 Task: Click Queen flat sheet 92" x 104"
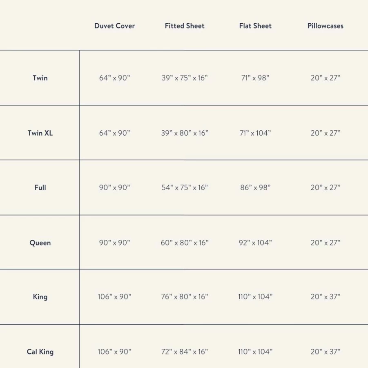click(x=255, y=243)
